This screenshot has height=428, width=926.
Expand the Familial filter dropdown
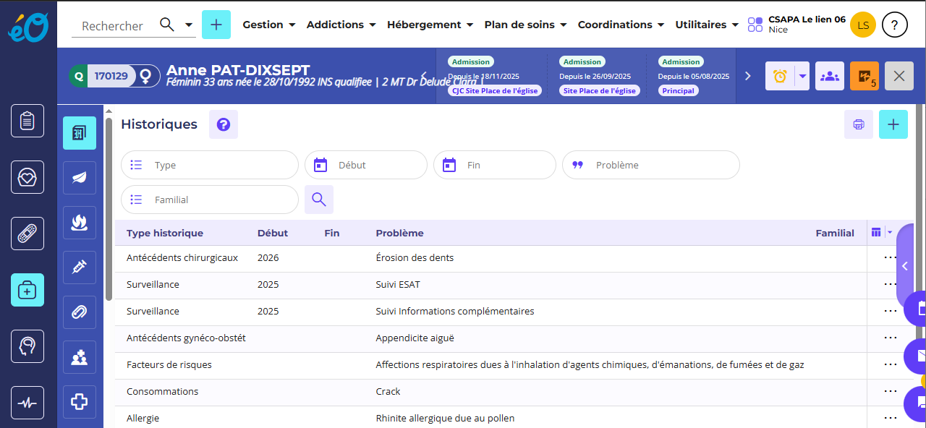210,200
